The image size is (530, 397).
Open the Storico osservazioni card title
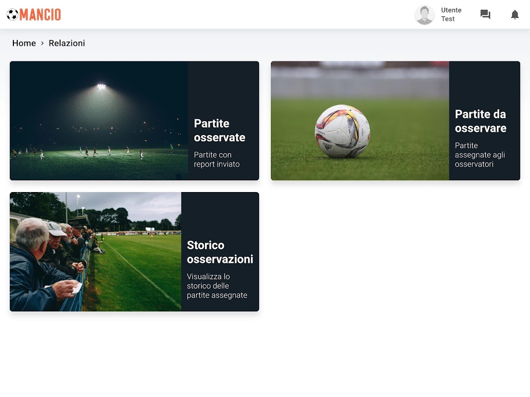tap(220, 252)
